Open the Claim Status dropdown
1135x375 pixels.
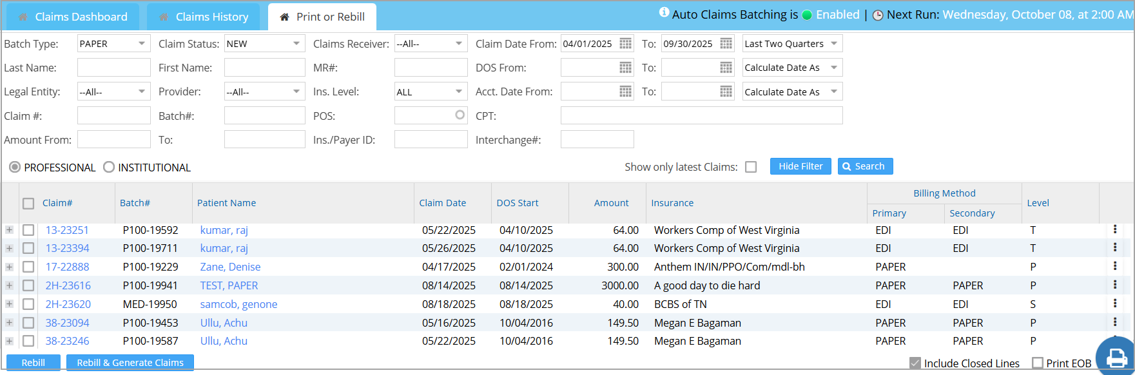(264, 44)
